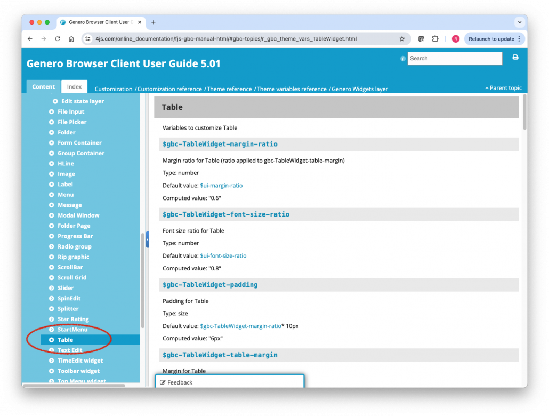Open the Star Rating topic
The image size is (549, 416).
pyautogui.click(x=73, y=319)
